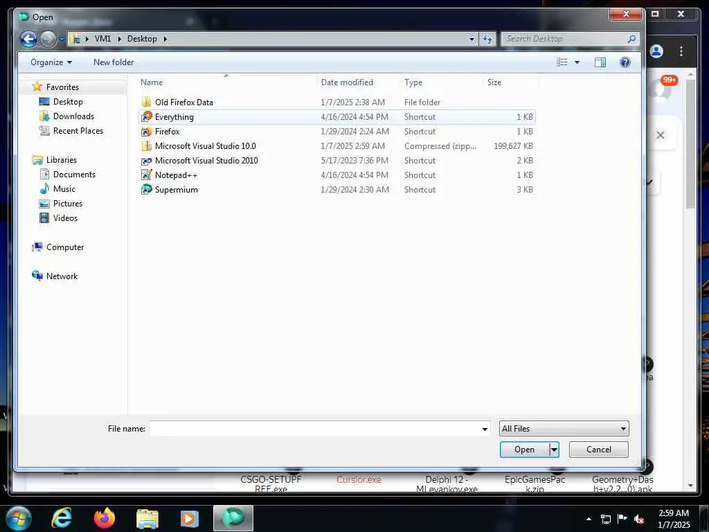Expand the Desktop breadcrumb arrow
Viewport: 709px width, 532px height.
pos(165,39)
